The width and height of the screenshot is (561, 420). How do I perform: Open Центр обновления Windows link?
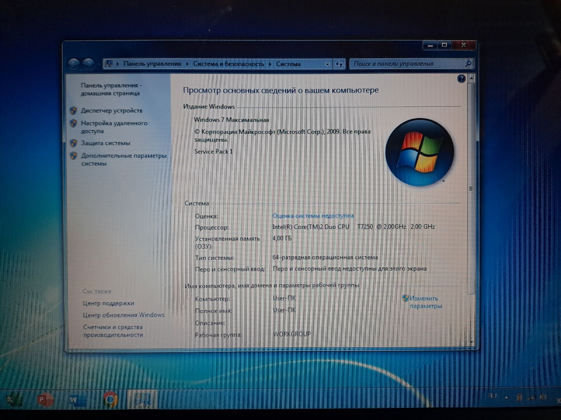[124, 315]
